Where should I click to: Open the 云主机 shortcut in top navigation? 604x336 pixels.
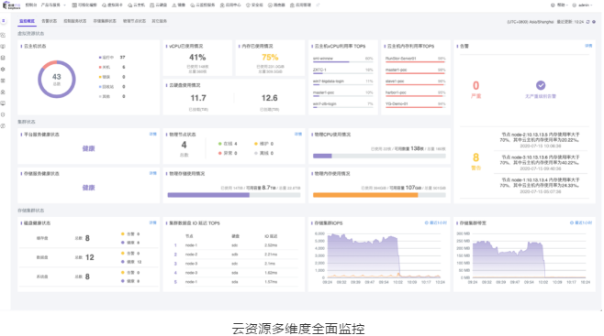(x=137, y=5)
